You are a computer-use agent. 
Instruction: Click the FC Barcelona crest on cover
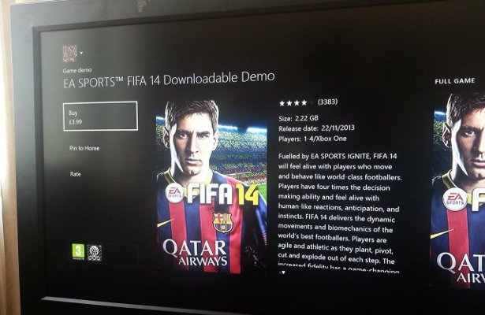click(x=222, y=222)
